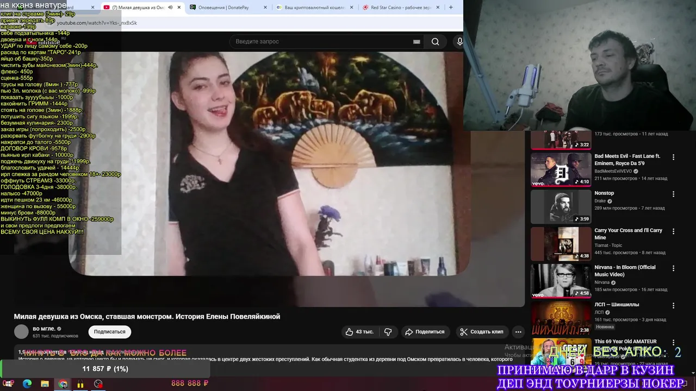Image resolution: width=696 pixels, height=391 pixels.
Task: Close the DonatePay notifications tab
Action: 265,8
